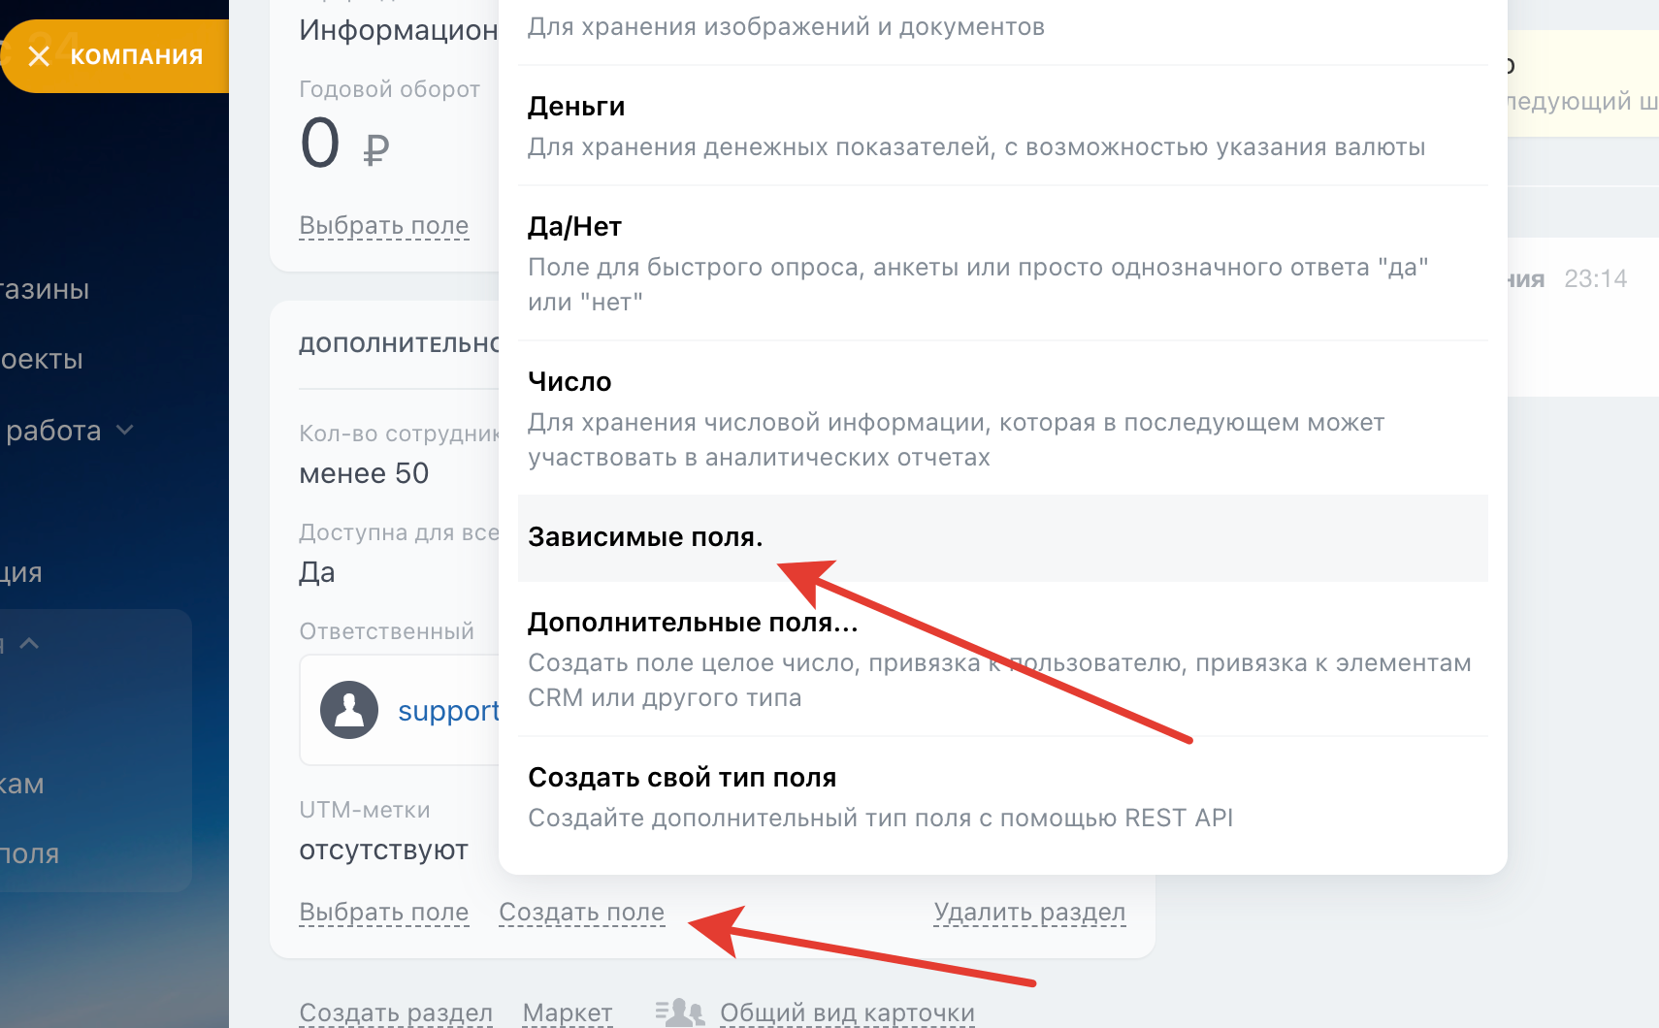The image size is (1659, 1028).
Task: Click the Создать поле link
Action: click(581, 913)
